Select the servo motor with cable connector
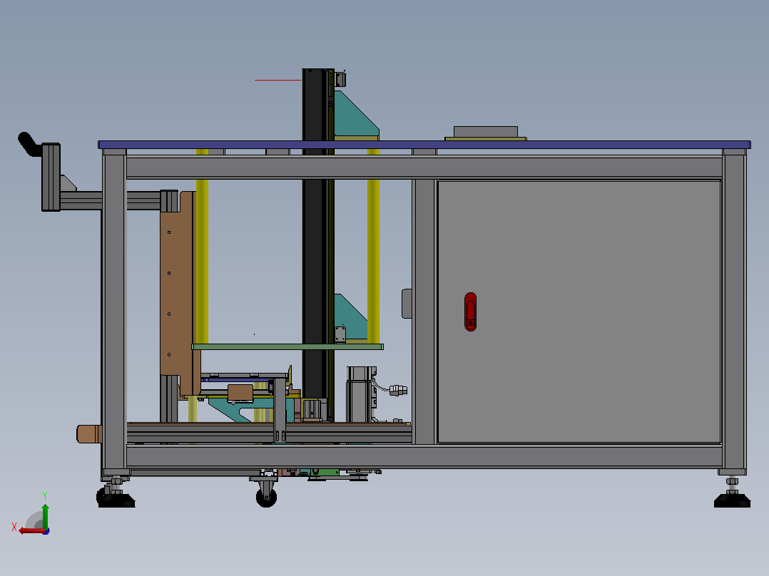The height and width of the screenshot is (576, 769). [362, 394]
